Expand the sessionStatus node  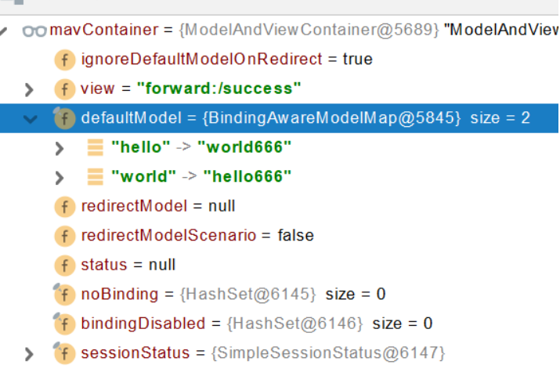(x=29, y=353)
